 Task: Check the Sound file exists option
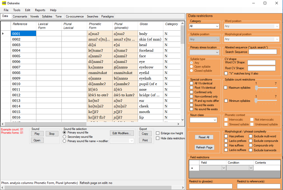[x=192, y=105]
